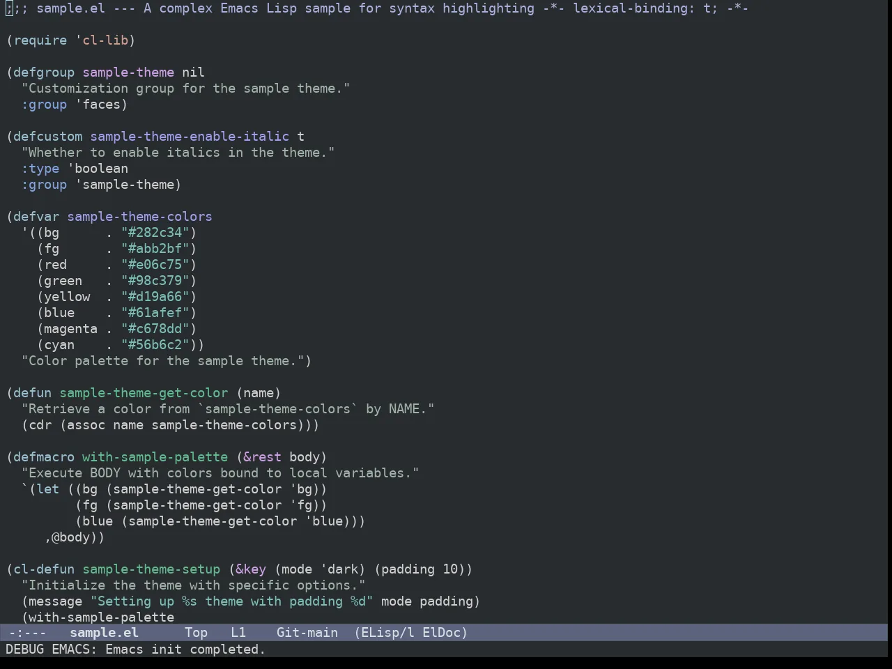892x669 pixels.
Task: Click the (padding 10) default argument
Action: [x=420, y=569]
